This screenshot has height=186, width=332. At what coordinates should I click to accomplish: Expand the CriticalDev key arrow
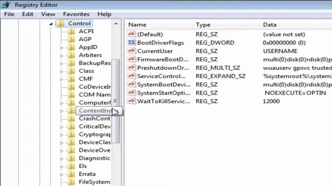pos(62,127)
